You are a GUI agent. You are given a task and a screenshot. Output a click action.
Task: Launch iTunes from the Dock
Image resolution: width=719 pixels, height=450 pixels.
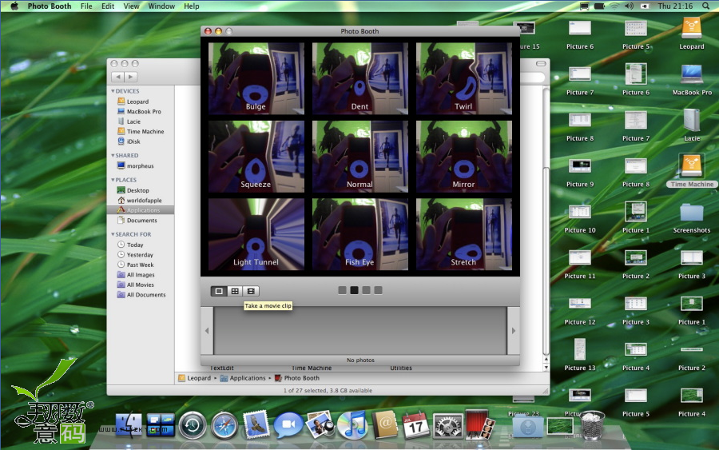(x=352, y=424)
